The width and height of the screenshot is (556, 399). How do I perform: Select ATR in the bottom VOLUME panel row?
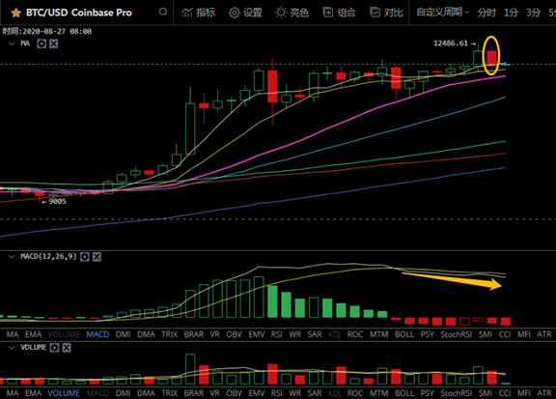[544, 393]
